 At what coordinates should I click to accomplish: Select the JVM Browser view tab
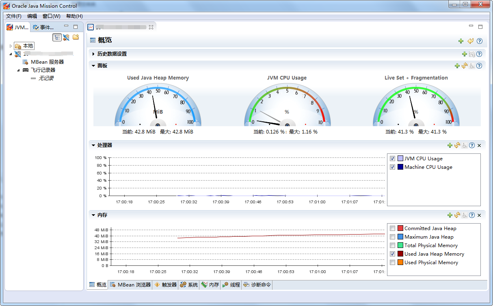tap(18, 27)
